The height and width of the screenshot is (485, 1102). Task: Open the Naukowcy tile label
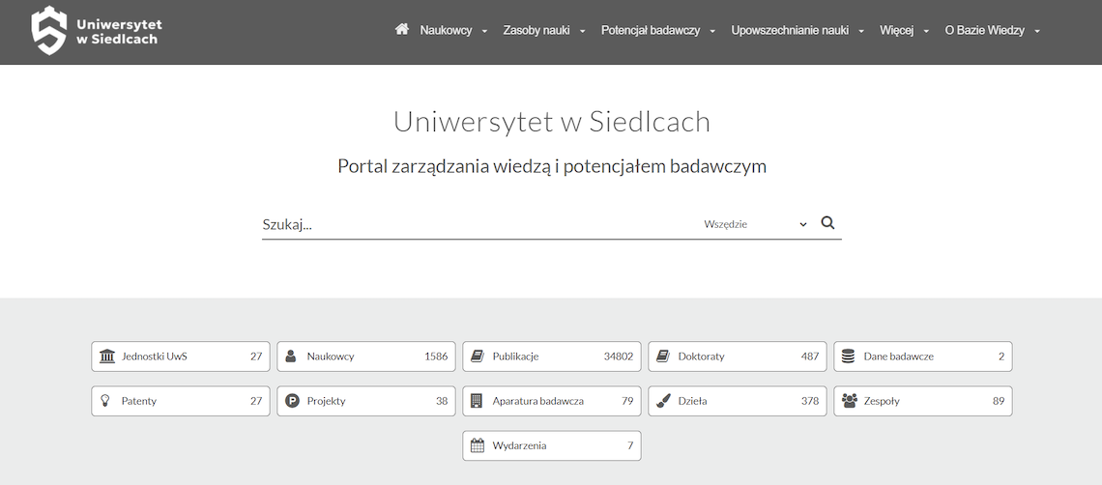point(331,357)
